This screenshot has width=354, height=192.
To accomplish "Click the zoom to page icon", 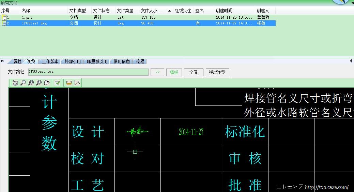I will click(x=39, y=83).
